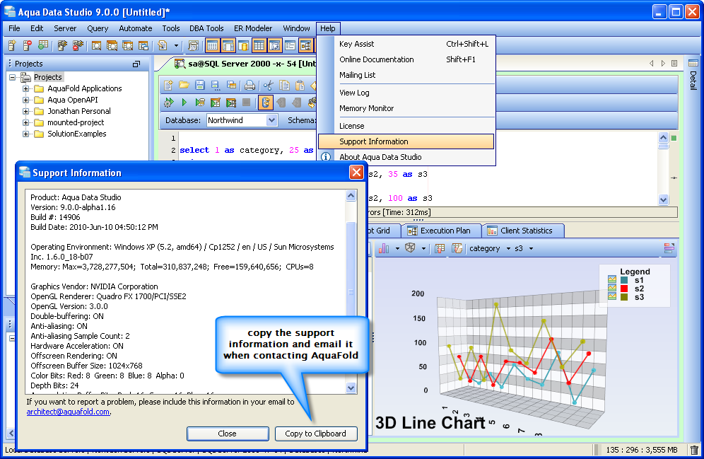Image resolution: width=704 pixels, height=459 pixels.
Task: Toggle s3 series visibility icon in Legend
Action: pyautogui.click(x=612, y=296)
